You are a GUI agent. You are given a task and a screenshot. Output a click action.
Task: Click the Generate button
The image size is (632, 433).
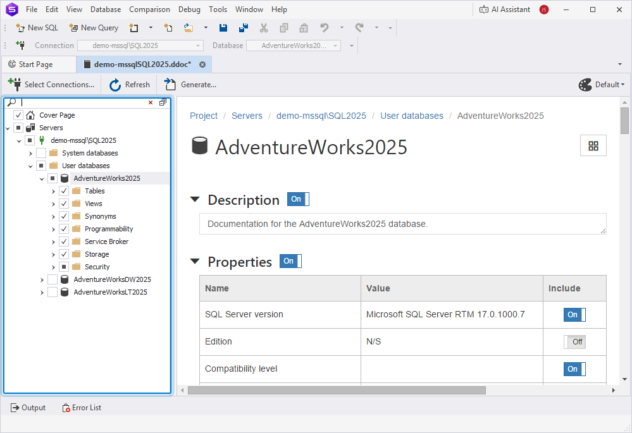tap(190, 85)
